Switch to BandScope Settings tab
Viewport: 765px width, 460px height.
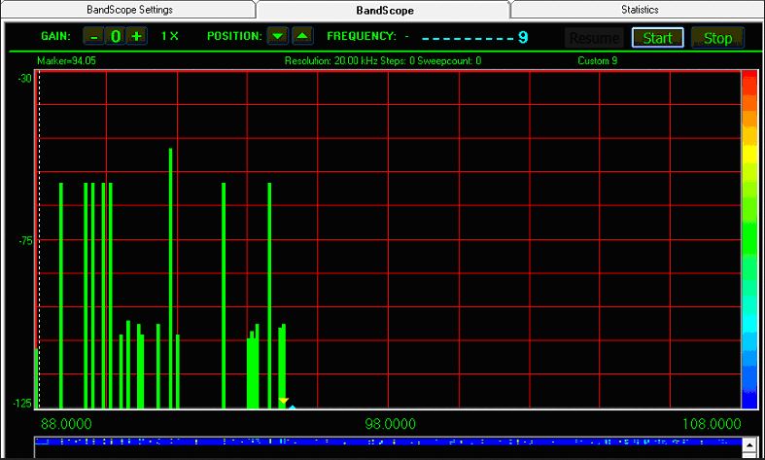tap(129, 10)
